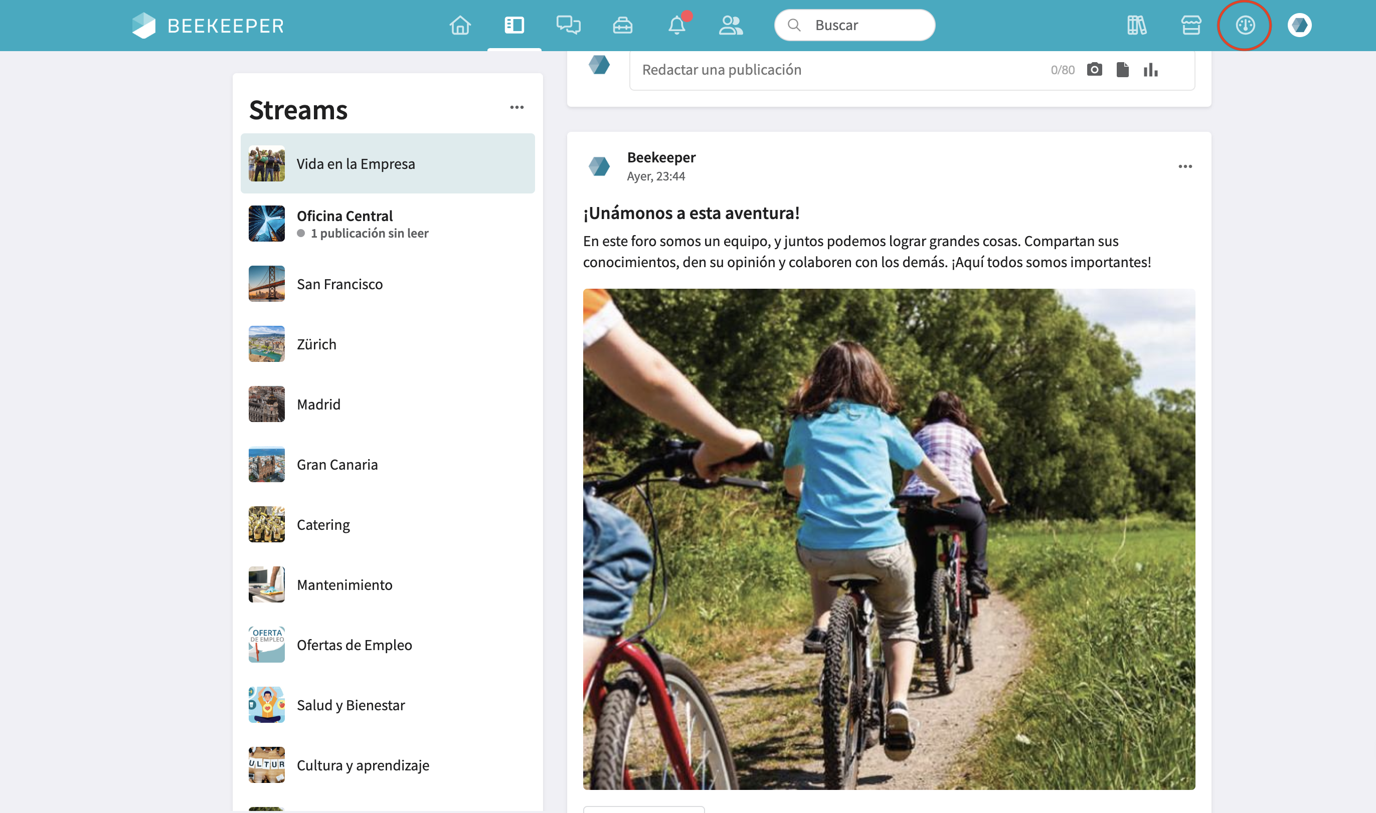Attach a file to the publication
The height and width of the screenshot is (813, 1376).
(1122, 70)
